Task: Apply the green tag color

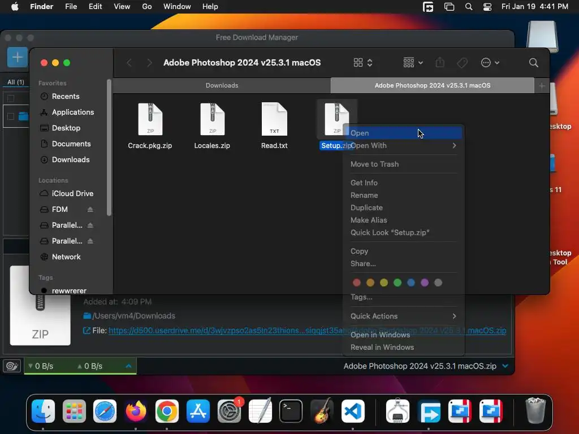Action: pyautogui.click(x=397, y=283)
